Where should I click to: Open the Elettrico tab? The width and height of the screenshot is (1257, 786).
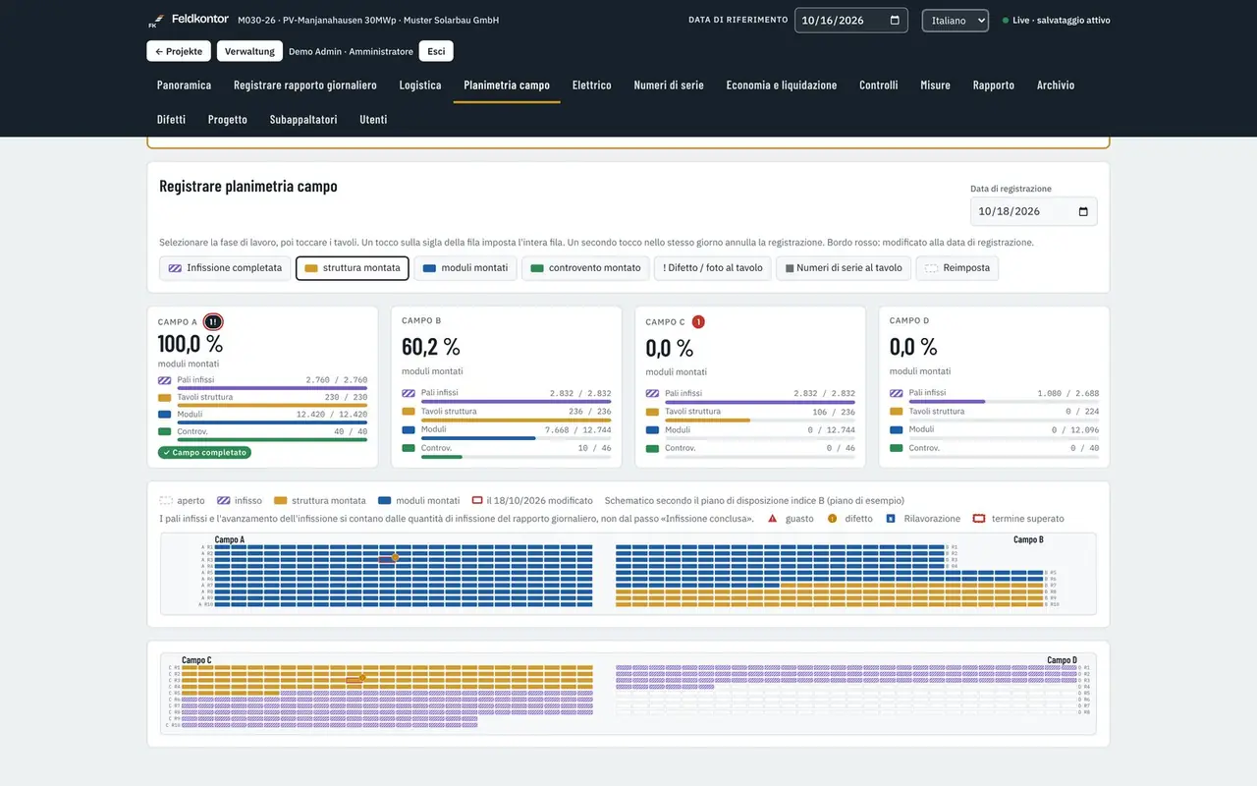click(592, 85)
